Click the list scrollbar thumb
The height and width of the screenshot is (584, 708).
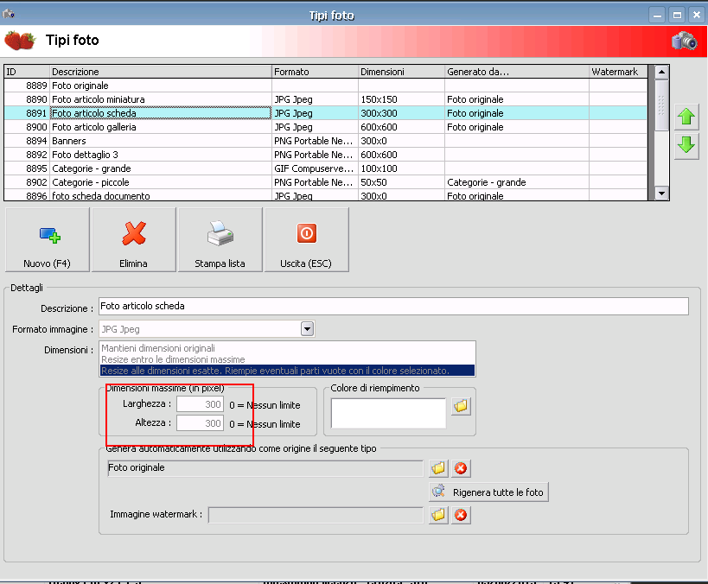tap(661, 105)
